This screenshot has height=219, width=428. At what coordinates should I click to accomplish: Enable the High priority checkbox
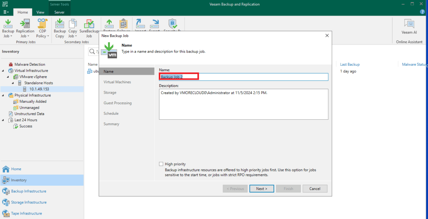click(x=161, y=164)
